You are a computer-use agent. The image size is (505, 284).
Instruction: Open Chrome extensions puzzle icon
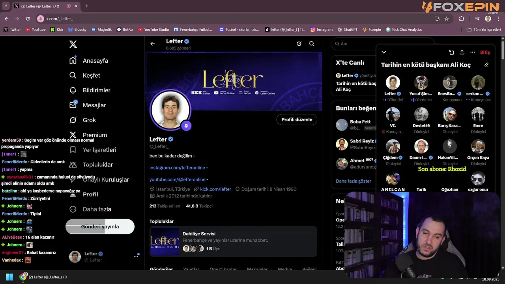(462, 19)
